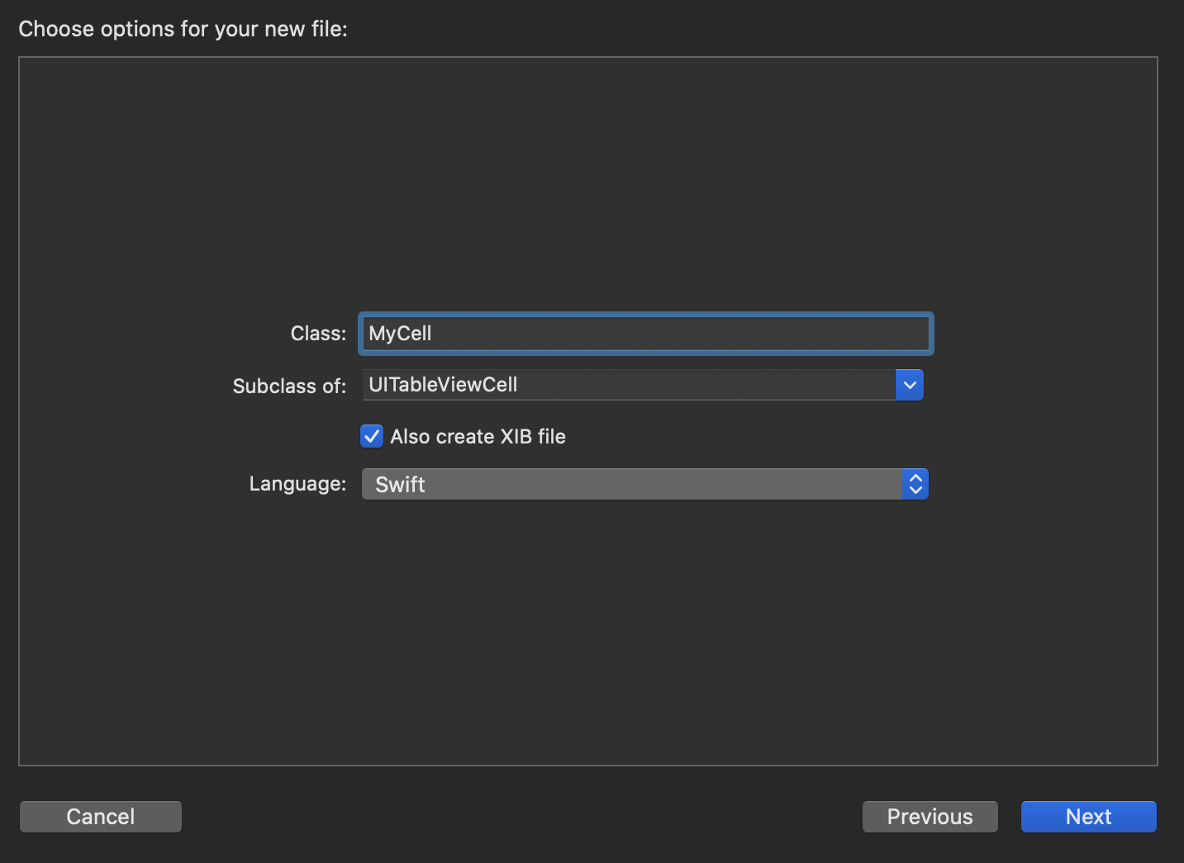The image size is (1184, 863).
Task: Click the "Class:" label
Action: [x=318, y=334]
